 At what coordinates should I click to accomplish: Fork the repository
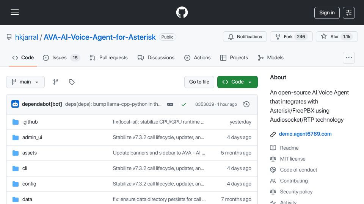pyautogui.click(x=291, y=37)
